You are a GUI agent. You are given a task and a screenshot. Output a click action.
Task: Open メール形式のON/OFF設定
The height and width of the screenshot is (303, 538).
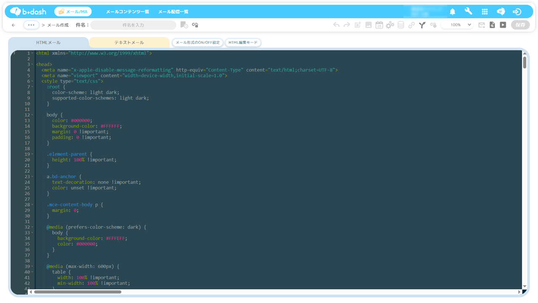point(198,43)
